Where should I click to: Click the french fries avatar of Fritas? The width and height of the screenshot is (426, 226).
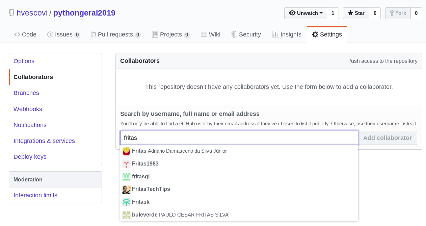(x=126, y=151)
